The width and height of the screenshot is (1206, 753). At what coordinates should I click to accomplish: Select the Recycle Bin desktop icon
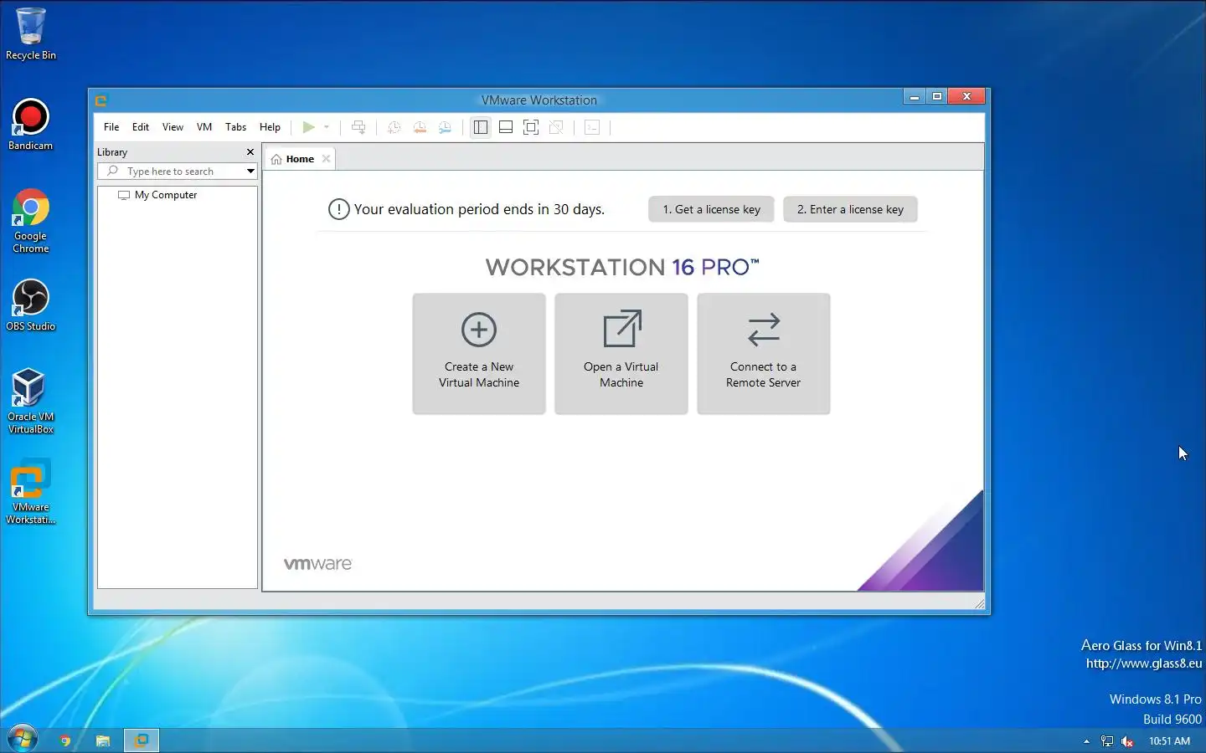31,34
